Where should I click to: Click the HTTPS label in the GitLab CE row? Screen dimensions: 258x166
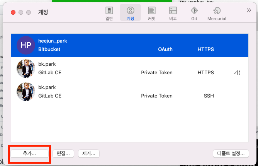coord(206,72)
